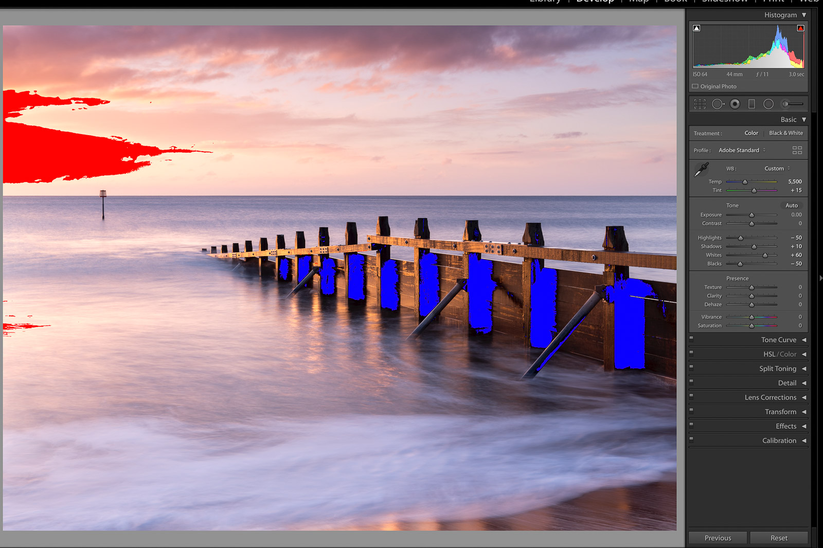823x548 pixels.
Task: Pick the White Balance eyedropper
Action: [x=702, y=170]
